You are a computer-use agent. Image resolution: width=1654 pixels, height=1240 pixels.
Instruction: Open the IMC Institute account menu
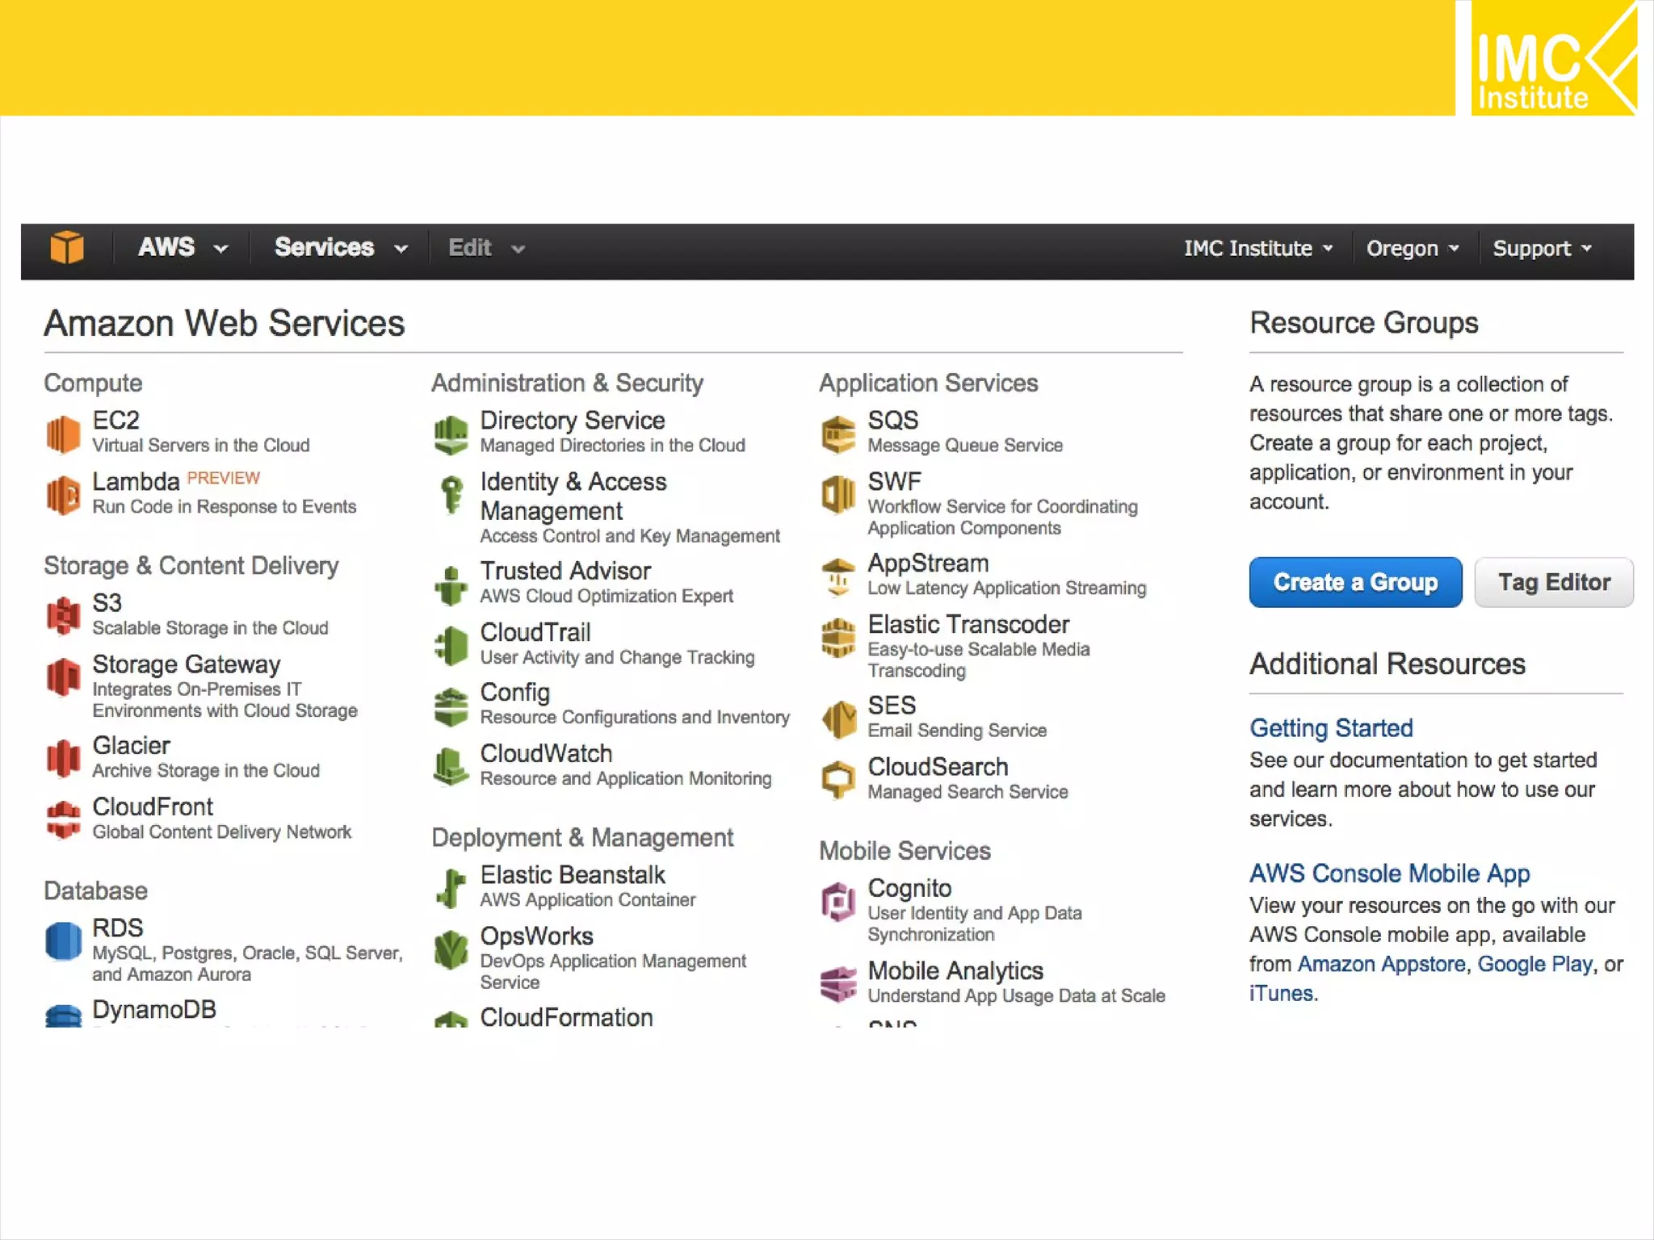1257,249
